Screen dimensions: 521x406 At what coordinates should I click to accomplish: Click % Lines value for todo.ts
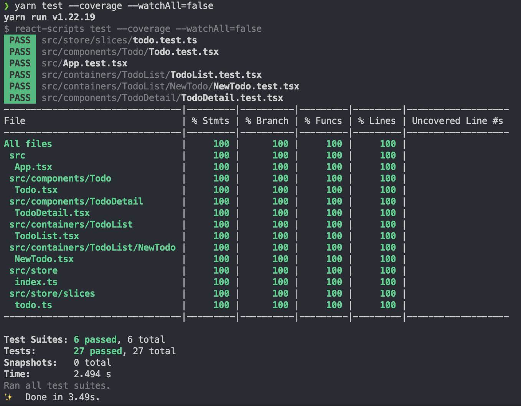[x=388, y=305]
